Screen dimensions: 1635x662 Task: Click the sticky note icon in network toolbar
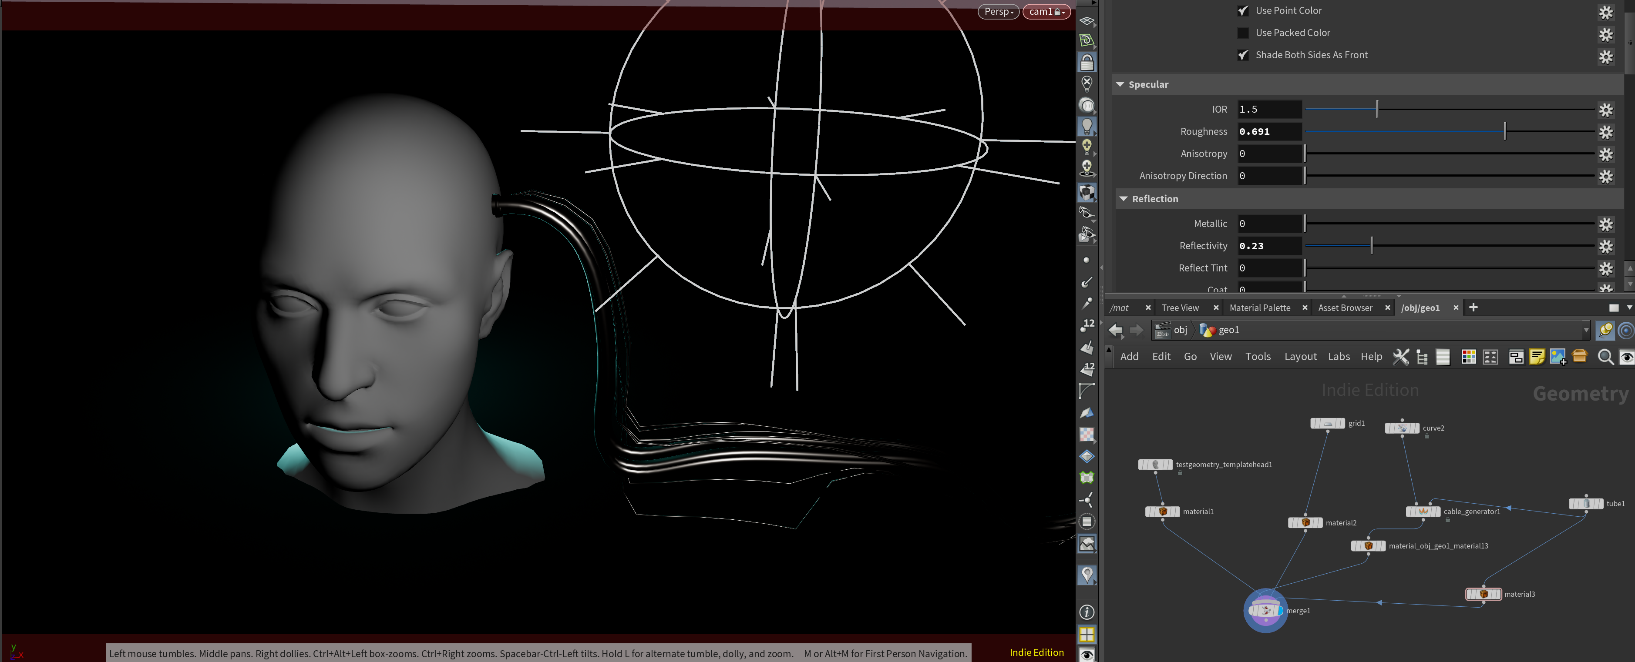pos(1537,357)
